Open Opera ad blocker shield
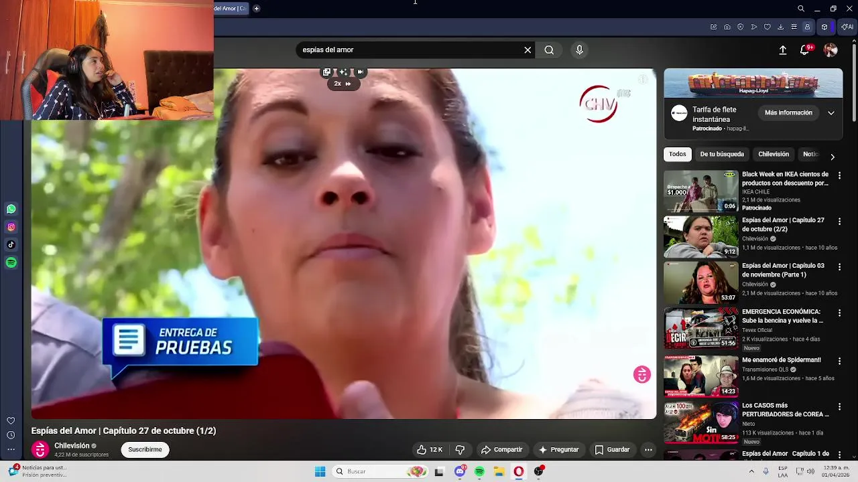Image resolution: width=858 pixels, height=482 pixels. point(740,27)
